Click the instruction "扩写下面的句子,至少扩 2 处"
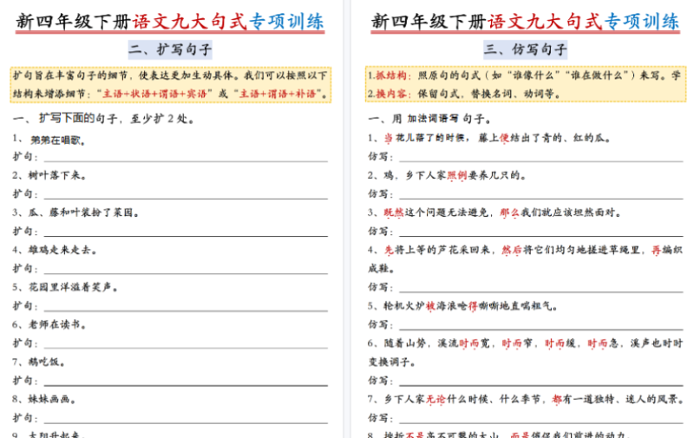 [x=114, y=119]
